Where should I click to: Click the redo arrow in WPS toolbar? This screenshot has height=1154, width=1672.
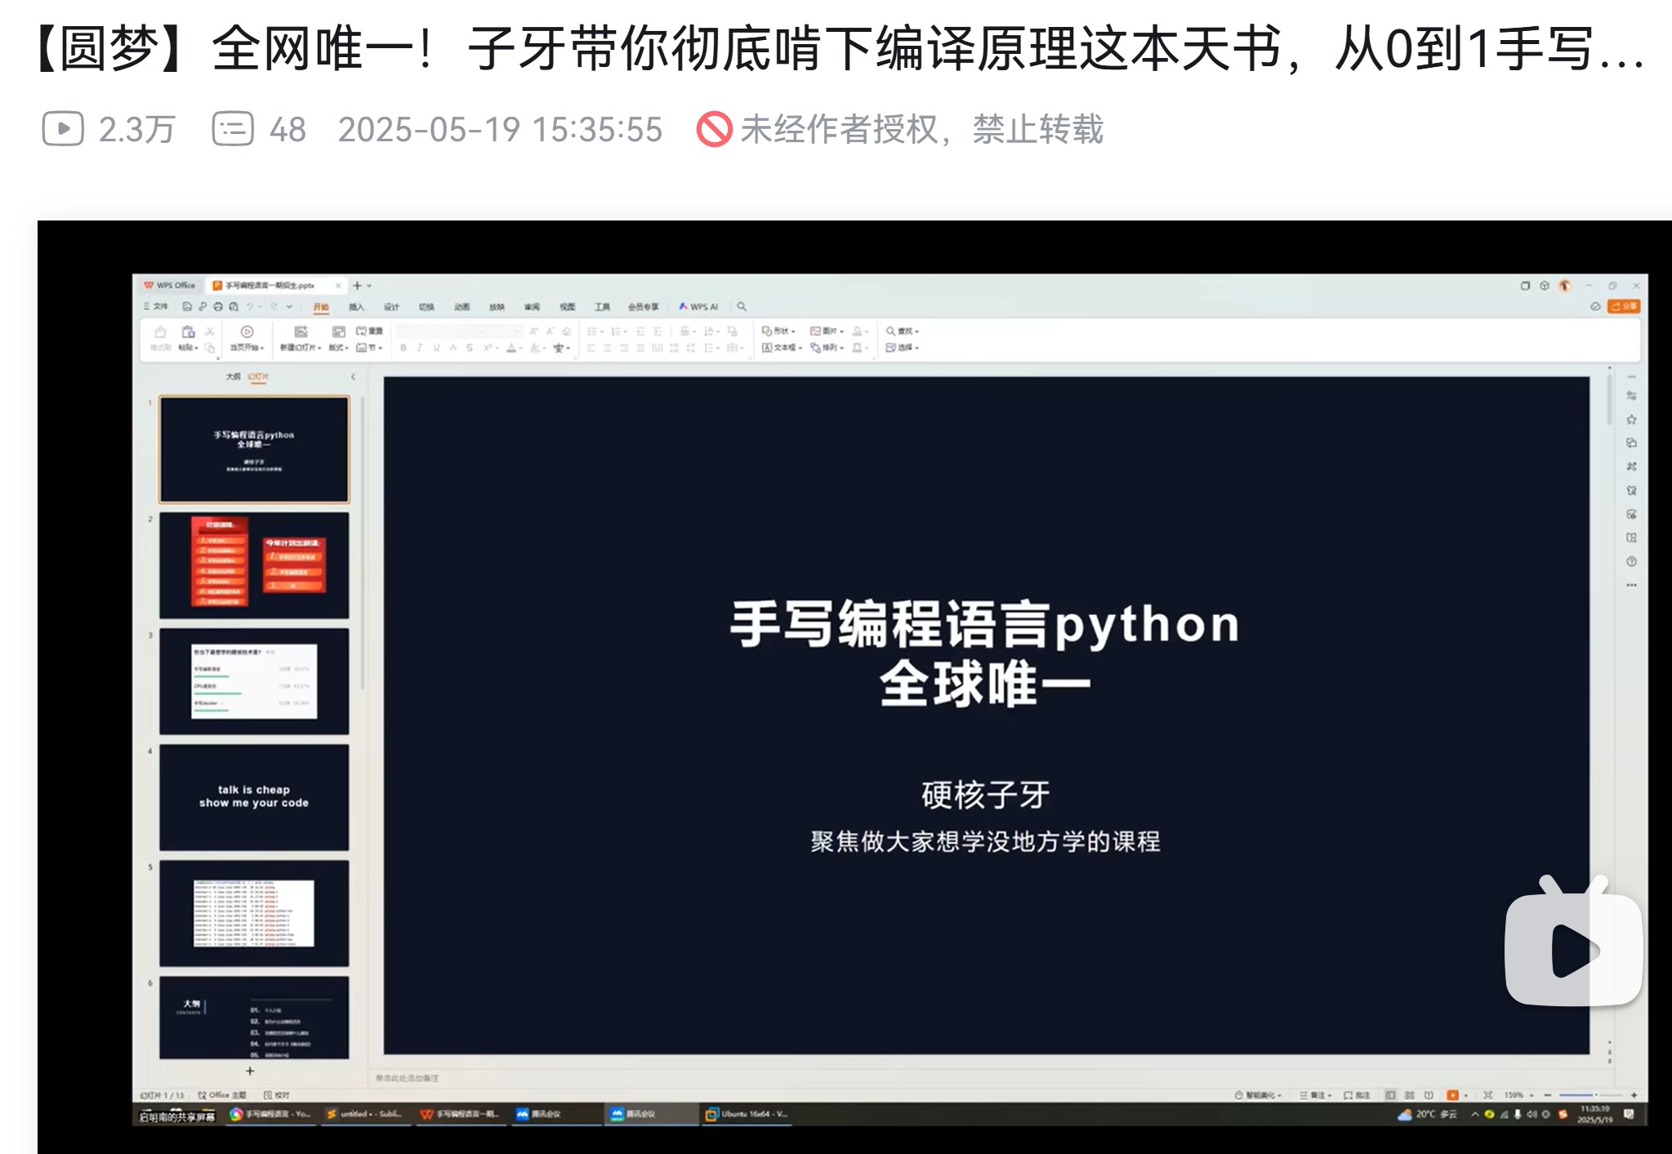pos(274,307)
